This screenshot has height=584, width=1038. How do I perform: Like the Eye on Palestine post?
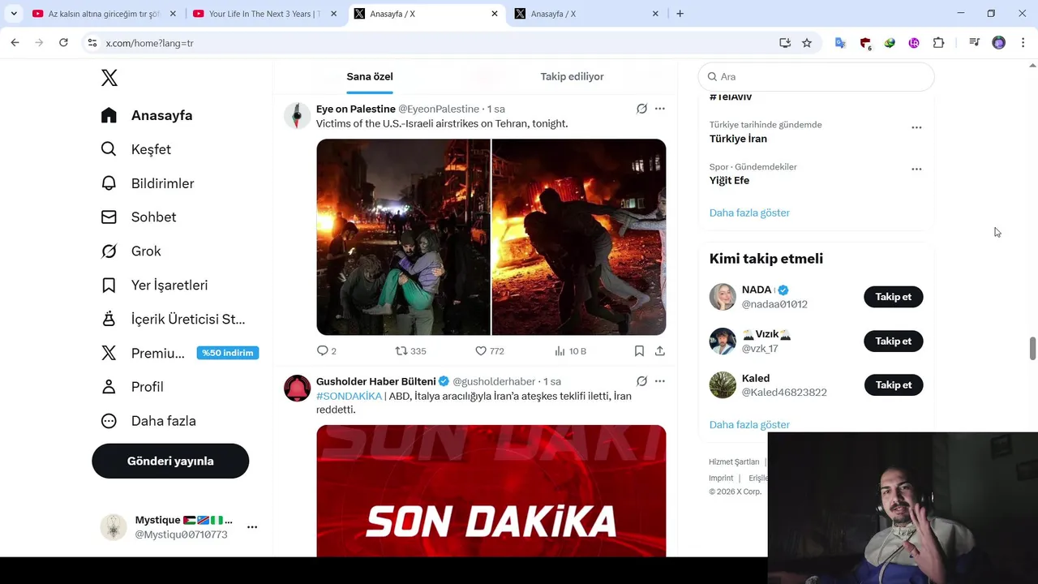coord(490,351)
